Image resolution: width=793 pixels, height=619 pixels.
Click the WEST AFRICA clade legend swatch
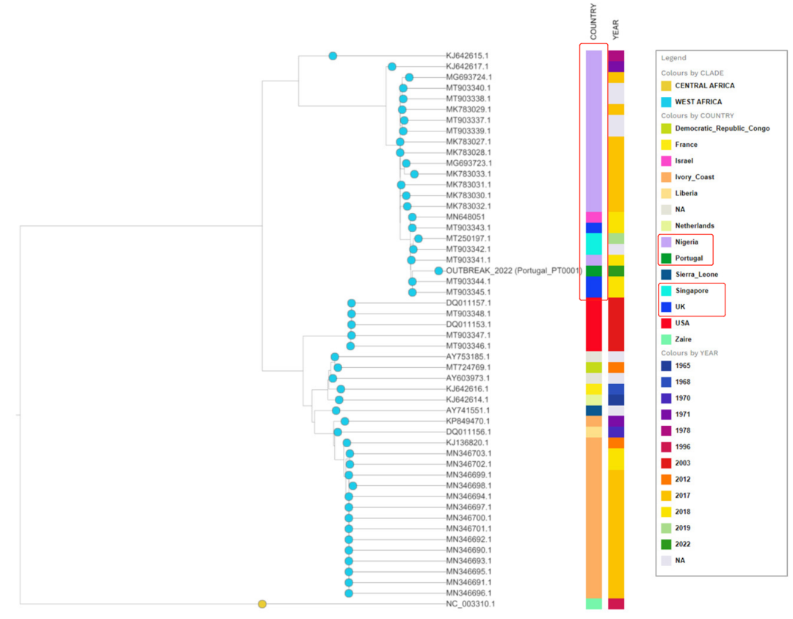pos(666,102)
